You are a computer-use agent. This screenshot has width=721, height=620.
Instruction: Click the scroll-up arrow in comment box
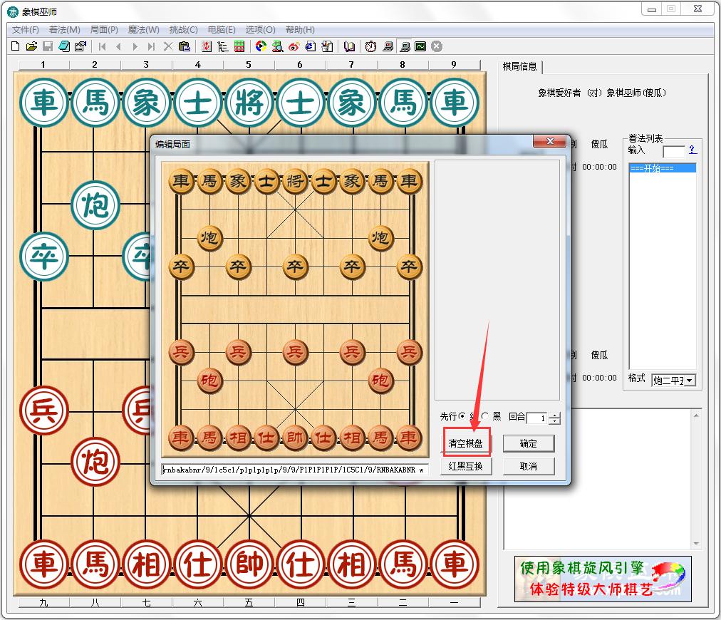pyautogui.click(x=696, y=415)
